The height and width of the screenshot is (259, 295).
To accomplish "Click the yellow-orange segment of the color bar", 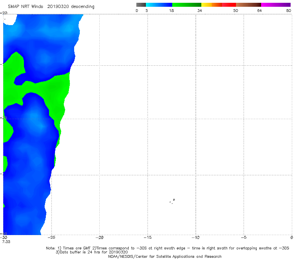I will coord(212,5).
